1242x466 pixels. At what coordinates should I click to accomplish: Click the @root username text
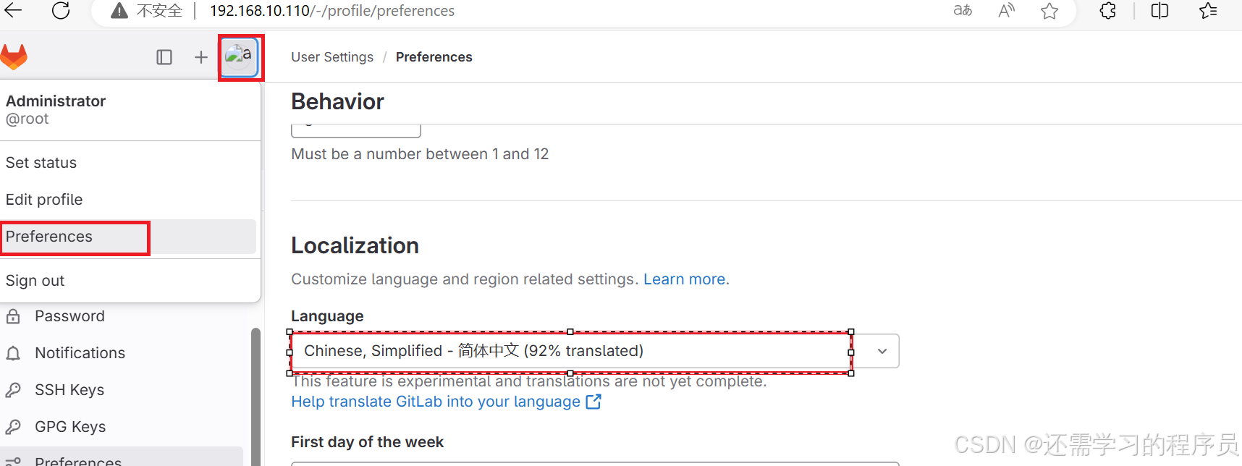click(x=27, y=119)
